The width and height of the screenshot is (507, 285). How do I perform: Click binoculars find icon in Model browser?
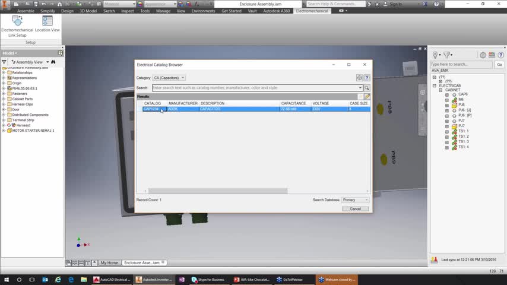53,62
